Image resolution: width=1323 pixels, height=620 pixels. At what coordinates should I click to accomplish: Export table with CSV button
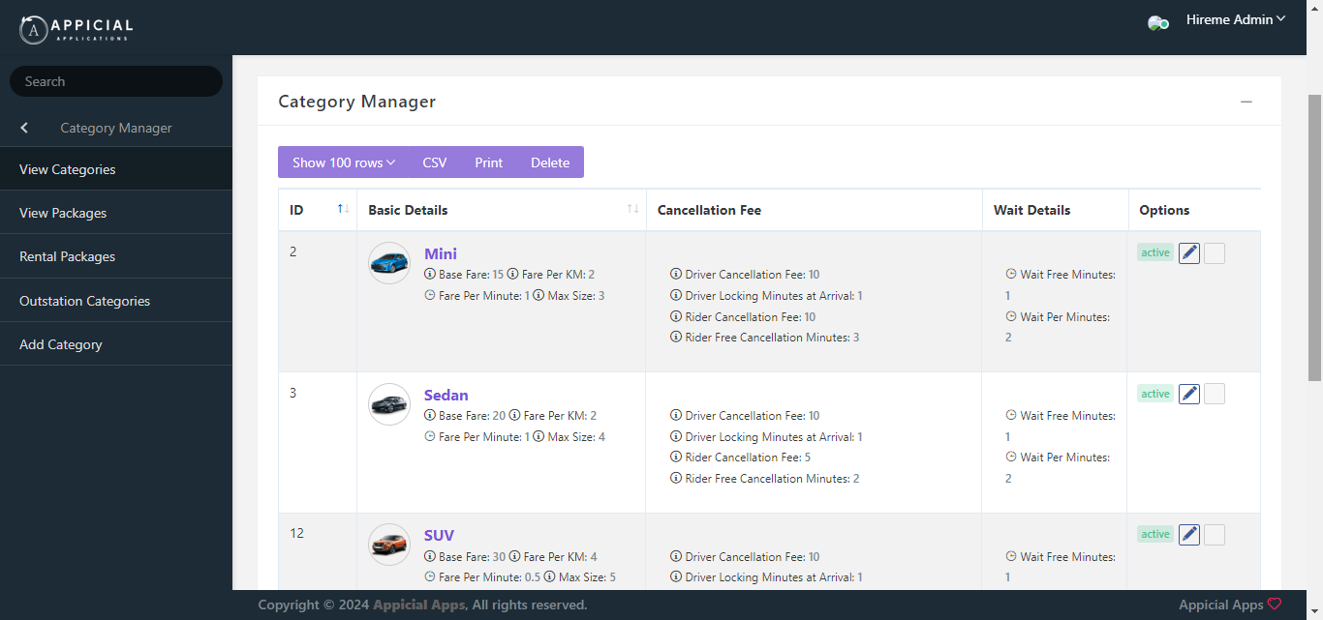(x=435, y=162)
